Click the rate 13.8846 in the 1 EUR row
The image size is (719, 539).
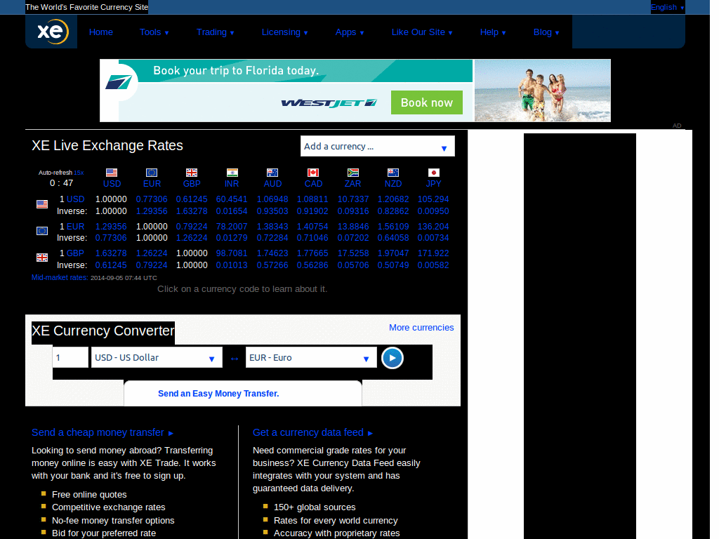(353, 227)
